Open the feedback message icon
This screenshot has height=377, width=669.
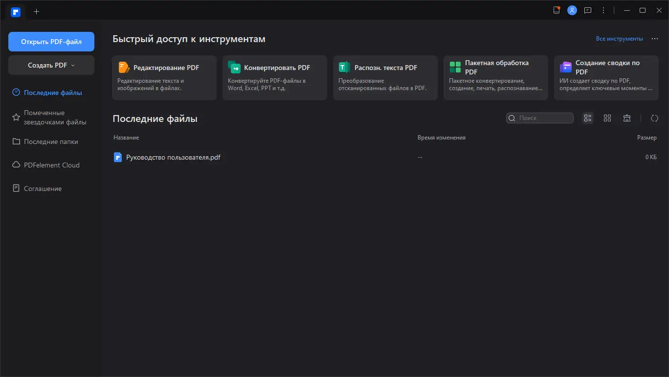tap(588, 10)
